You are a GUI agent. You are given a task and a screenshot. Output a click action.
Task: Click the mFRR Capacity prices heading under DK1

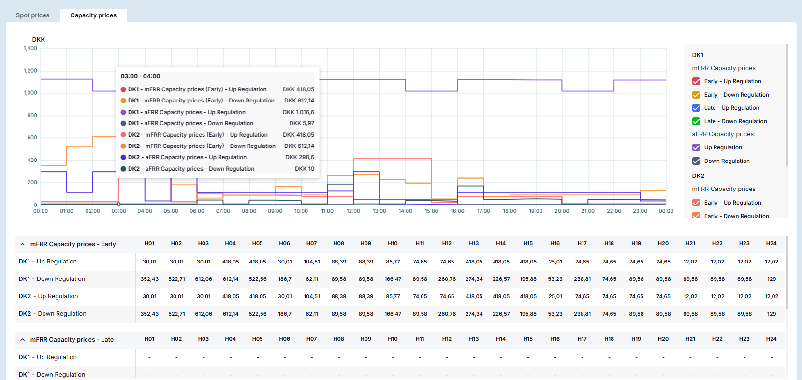[x=723, y=68]
